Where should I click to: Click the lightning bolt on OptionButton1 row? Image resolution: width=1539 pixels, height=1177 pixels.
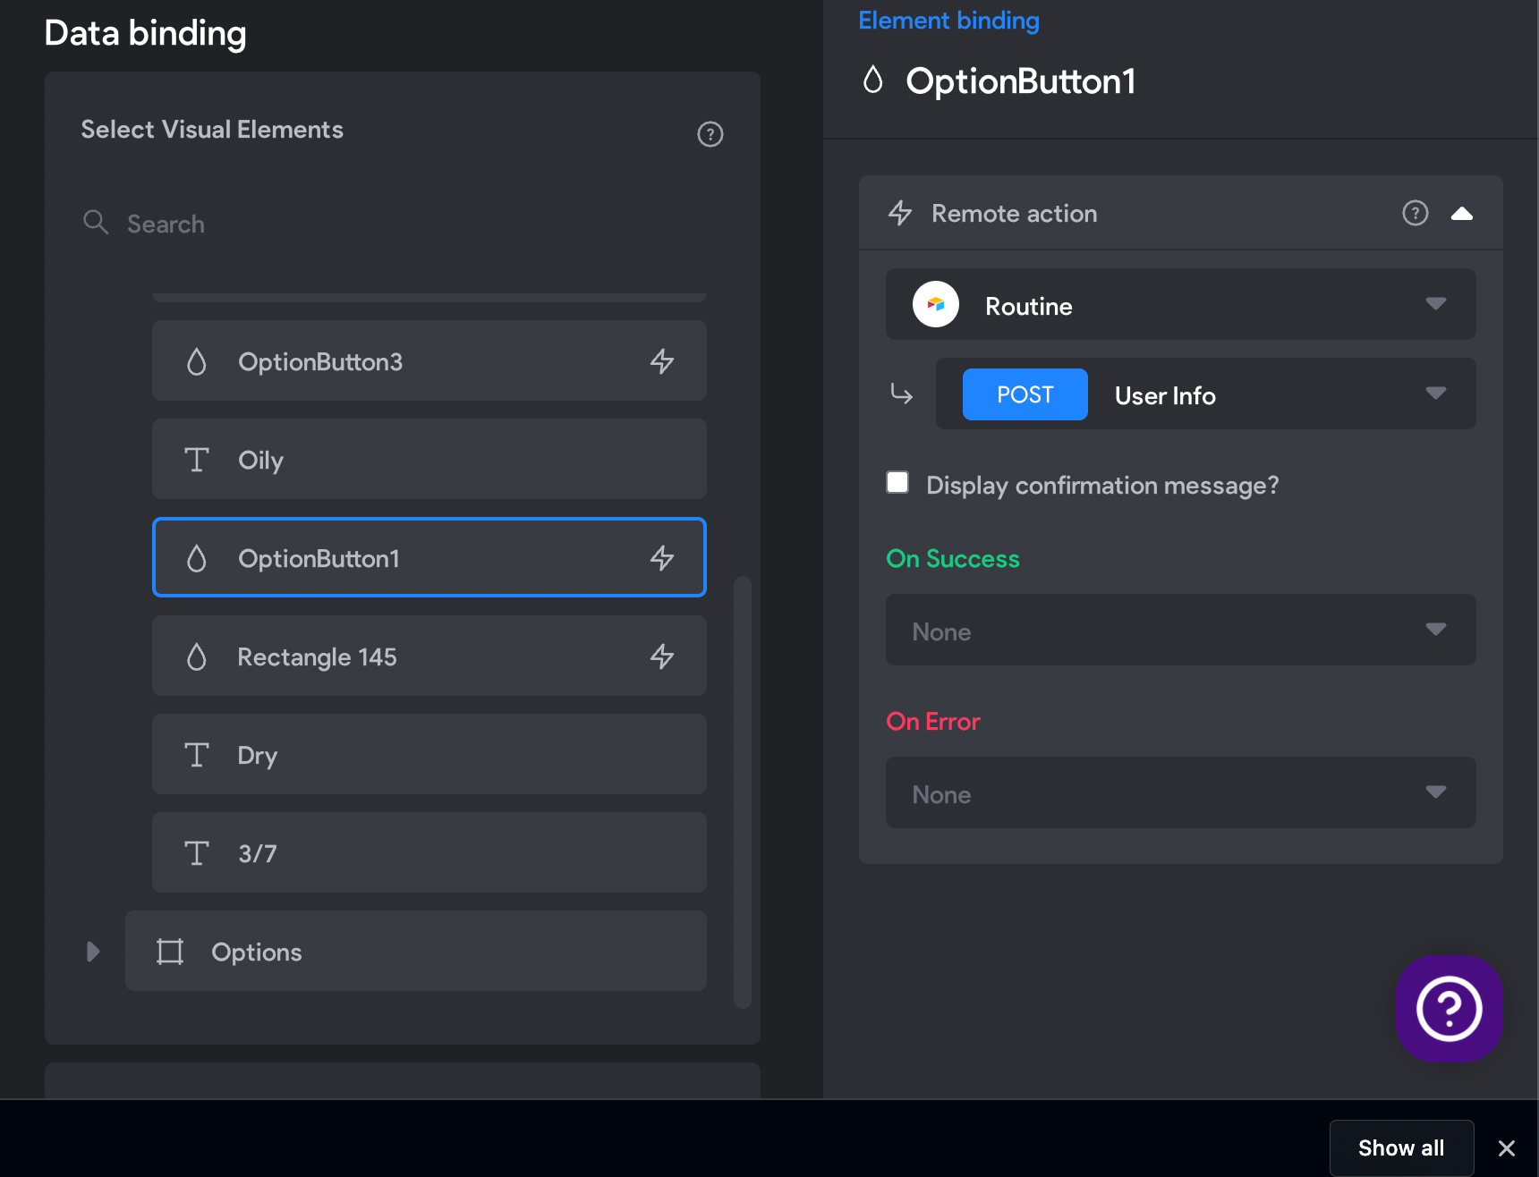(x=662, y=558)
